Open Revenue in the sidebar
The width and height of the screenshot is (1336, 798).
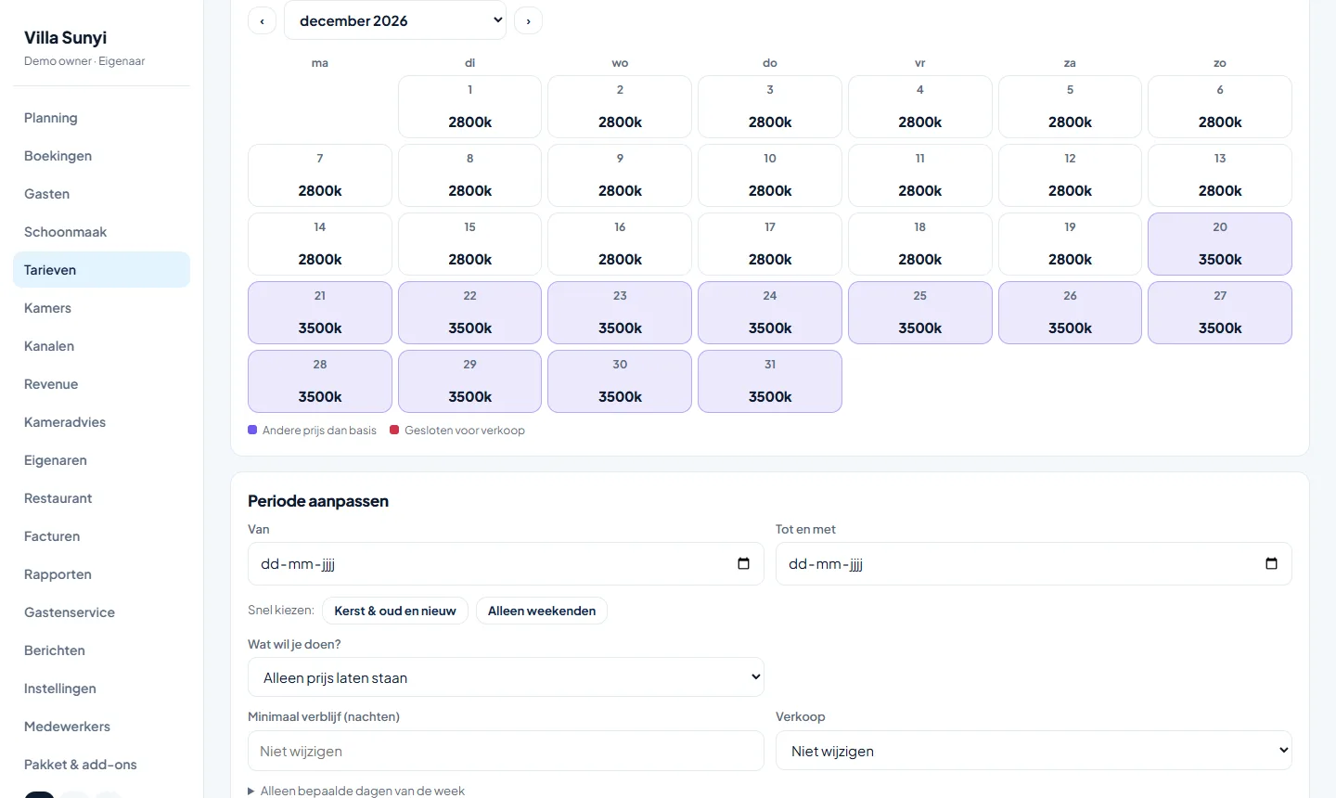101,384
